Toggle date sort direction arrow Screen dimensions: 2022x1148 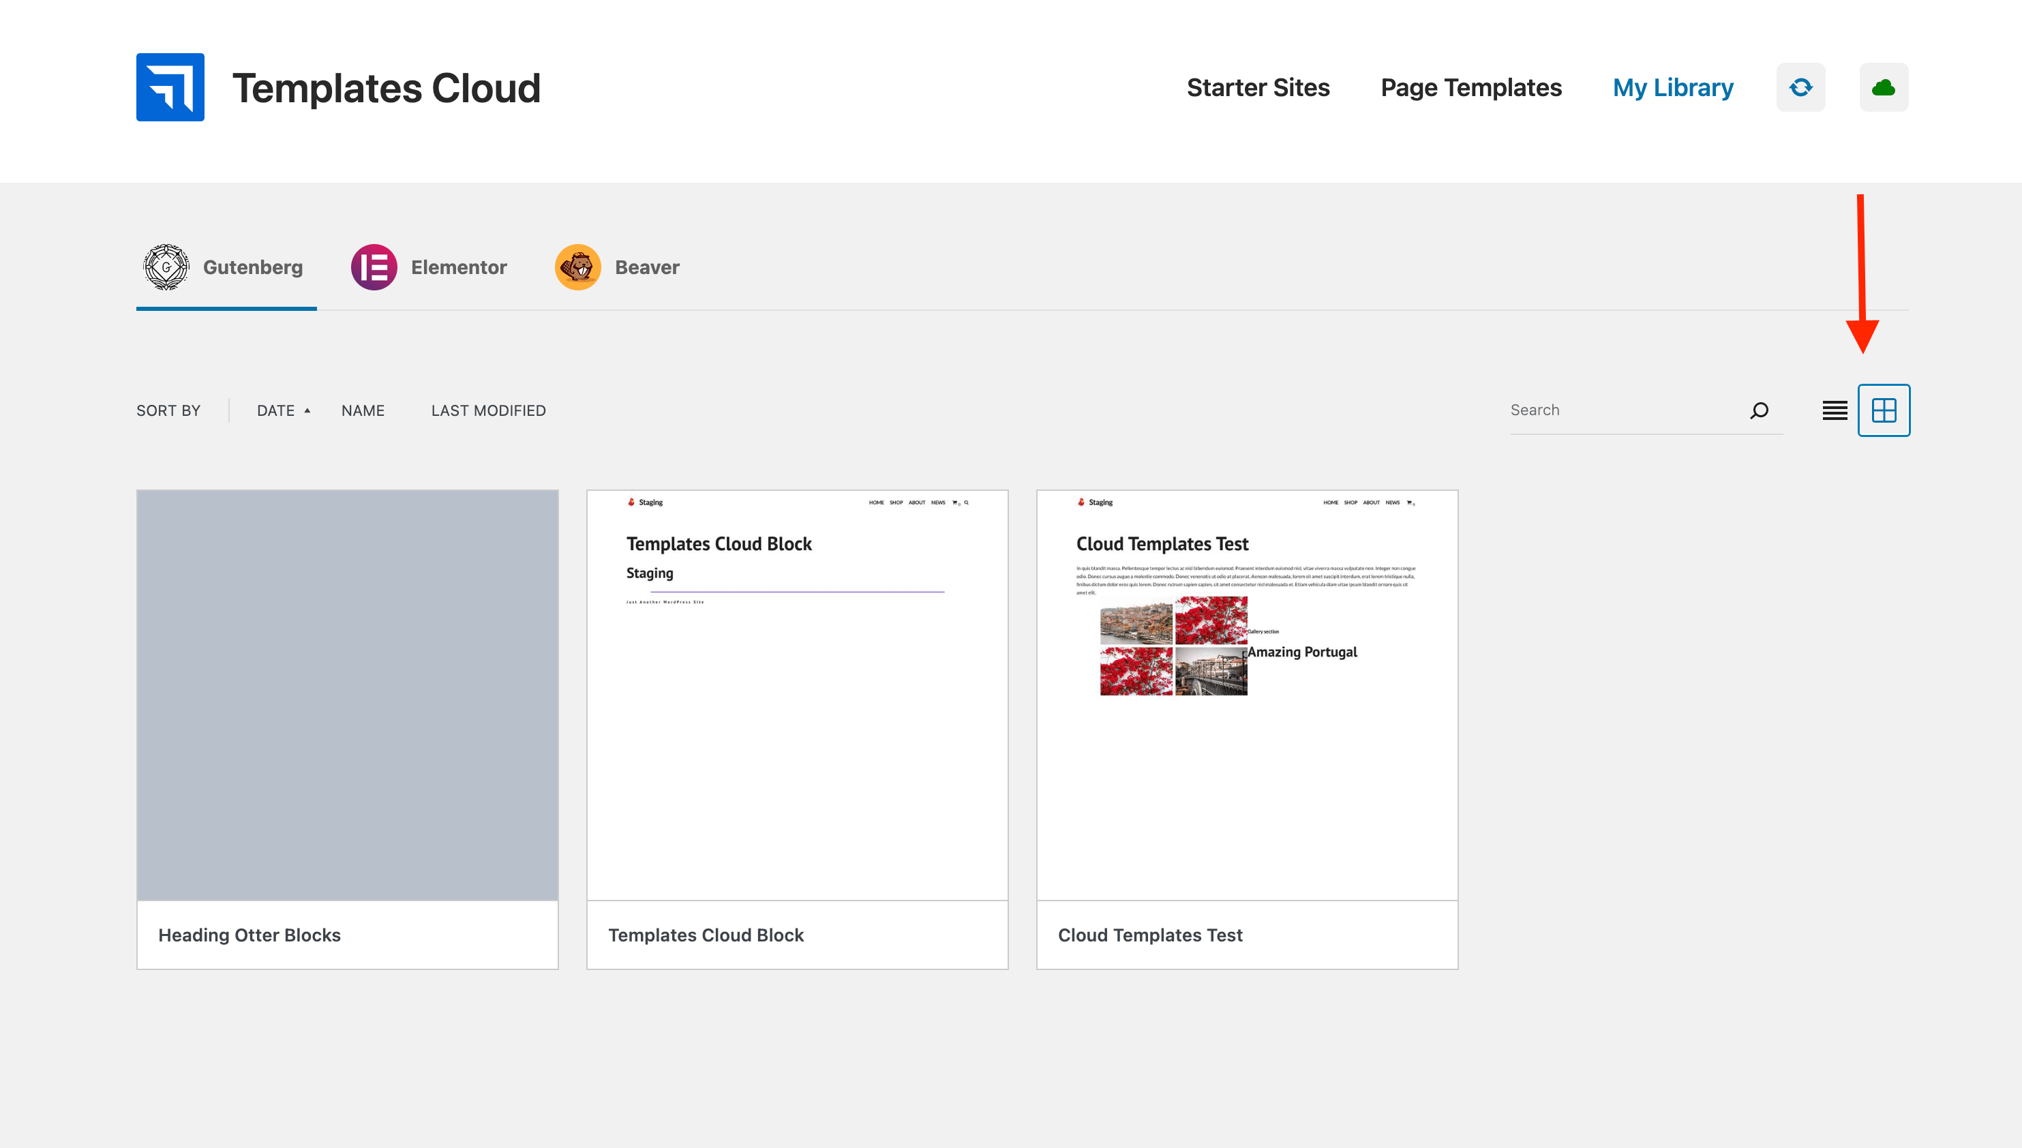[x=307, y=411]
